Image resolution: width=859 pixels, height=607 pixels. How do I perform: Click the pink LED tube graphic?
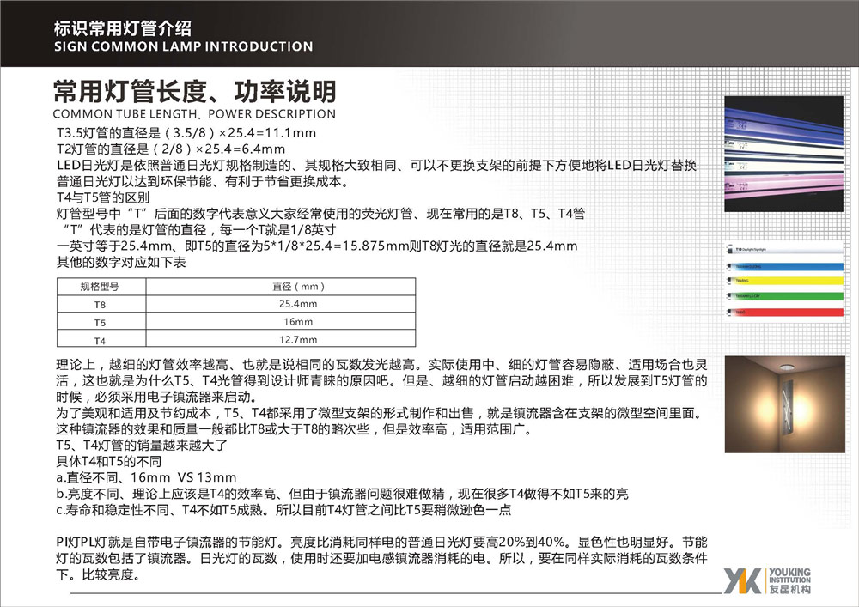click(783, 185)
